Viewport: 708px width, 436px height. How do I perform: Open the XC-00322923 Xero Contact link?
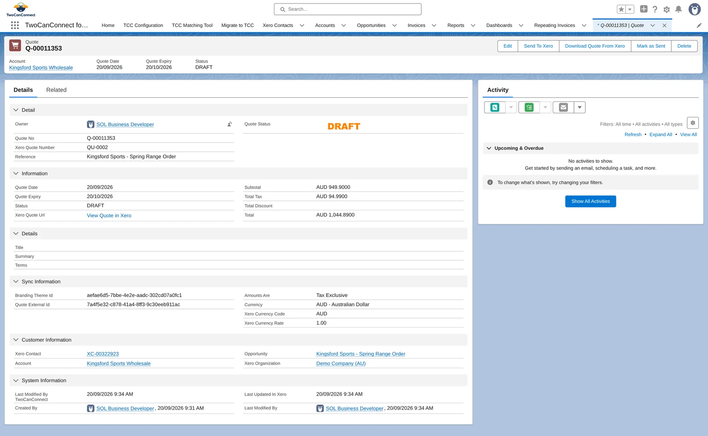pos(103,354)
